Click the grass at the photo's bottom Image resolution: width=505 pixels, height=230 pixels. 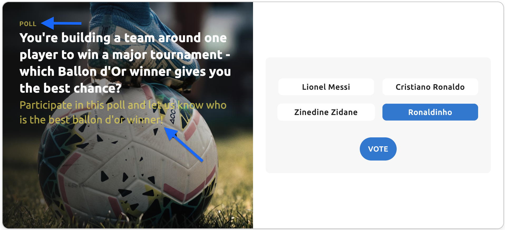[x=232, y=205]
